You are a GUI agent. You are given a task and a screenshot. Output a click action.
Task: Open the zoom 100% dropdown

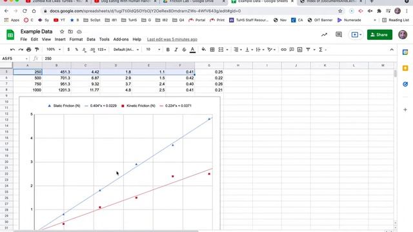point(54,50)
